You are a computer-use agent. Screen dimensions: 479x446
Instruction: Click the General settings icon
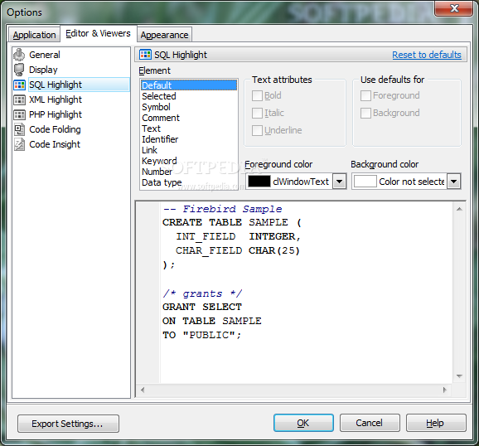pos(19,55)
